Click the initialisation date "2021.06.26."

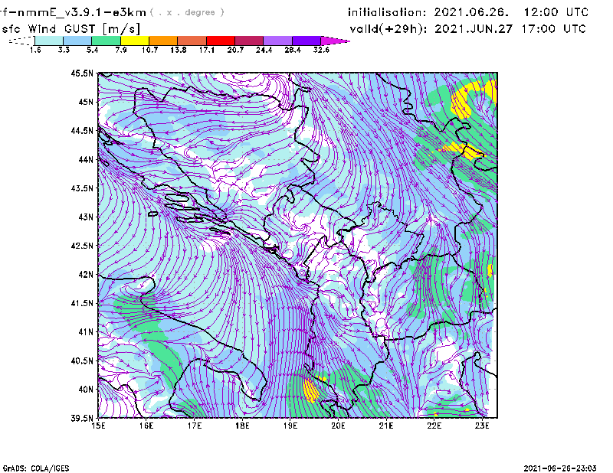tap(471, 12)
